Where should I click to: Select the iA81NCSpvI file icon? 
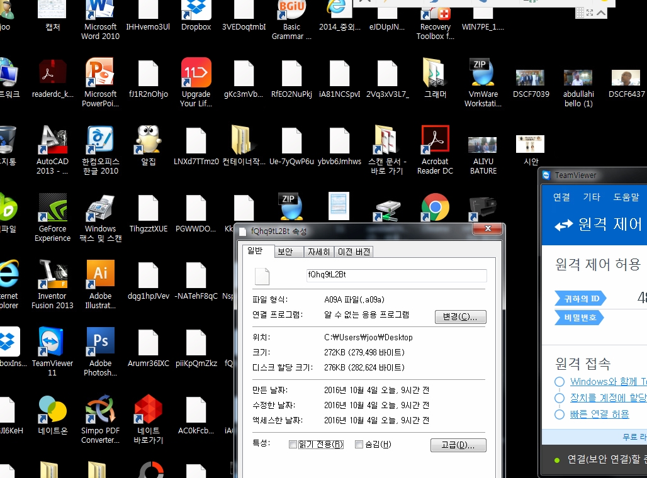click(x=339, y=73)
